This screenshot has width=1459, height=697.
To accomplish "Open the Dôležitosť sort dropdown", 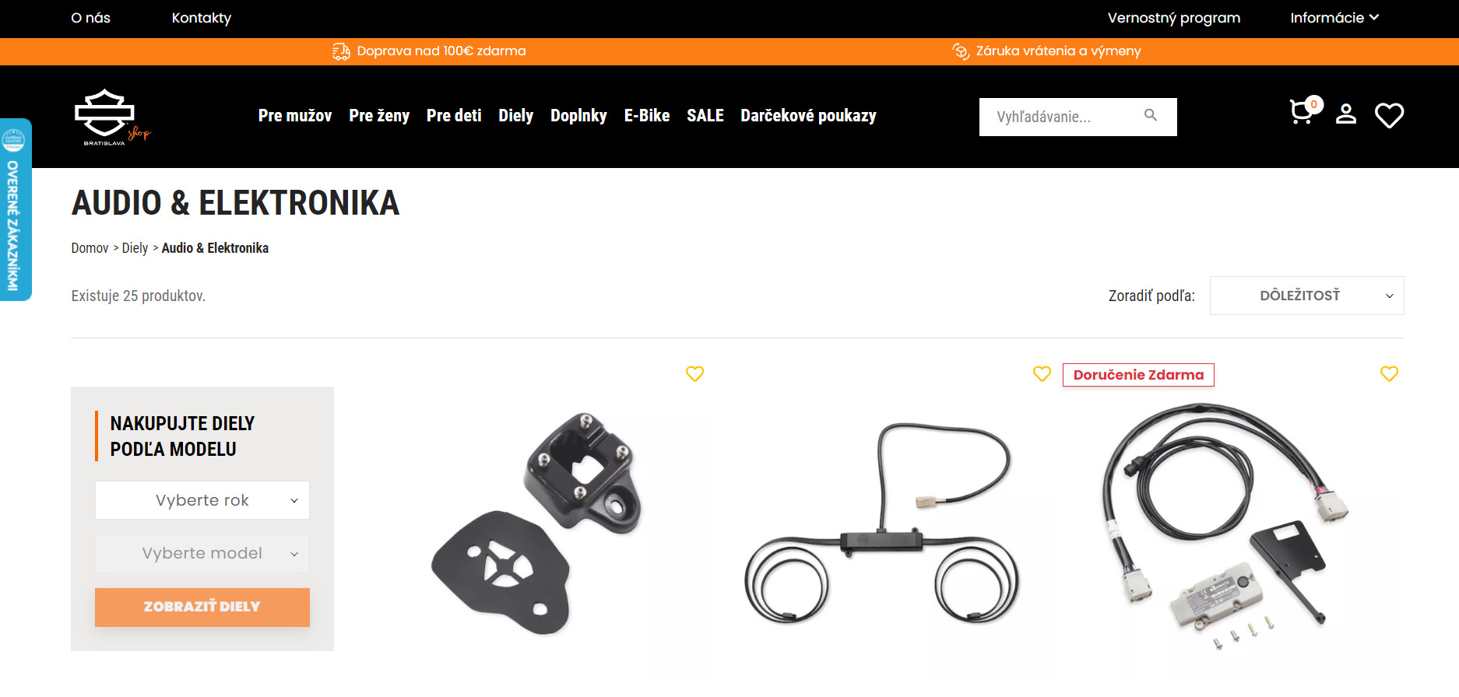I will coord(1306,296).
